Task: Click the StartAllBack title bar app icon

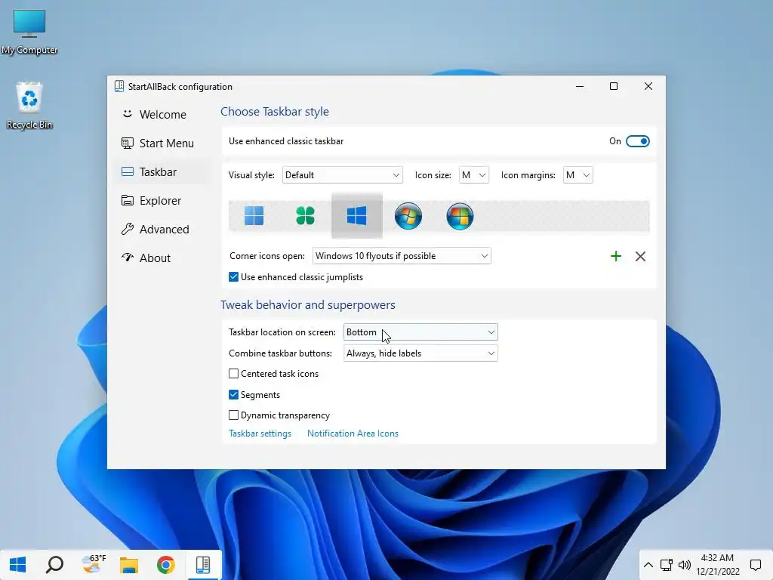Action: pyautogui.click(x=119, y=86)
